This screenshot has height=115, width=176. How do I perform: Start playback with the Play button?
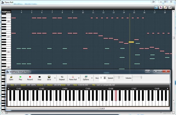point(21,78)
